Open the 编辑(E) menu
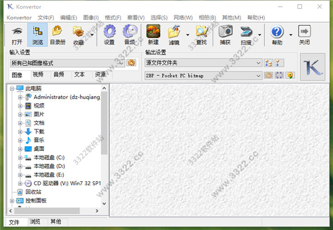 point(68,18)
